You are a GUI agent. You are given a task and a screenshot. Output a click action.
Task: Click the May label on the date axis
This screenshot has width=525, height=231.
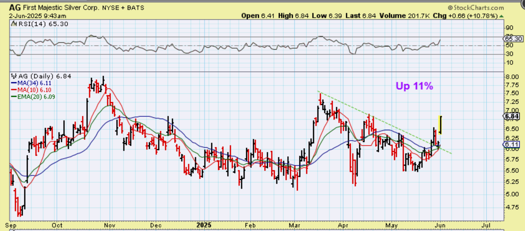pos(392,225)
